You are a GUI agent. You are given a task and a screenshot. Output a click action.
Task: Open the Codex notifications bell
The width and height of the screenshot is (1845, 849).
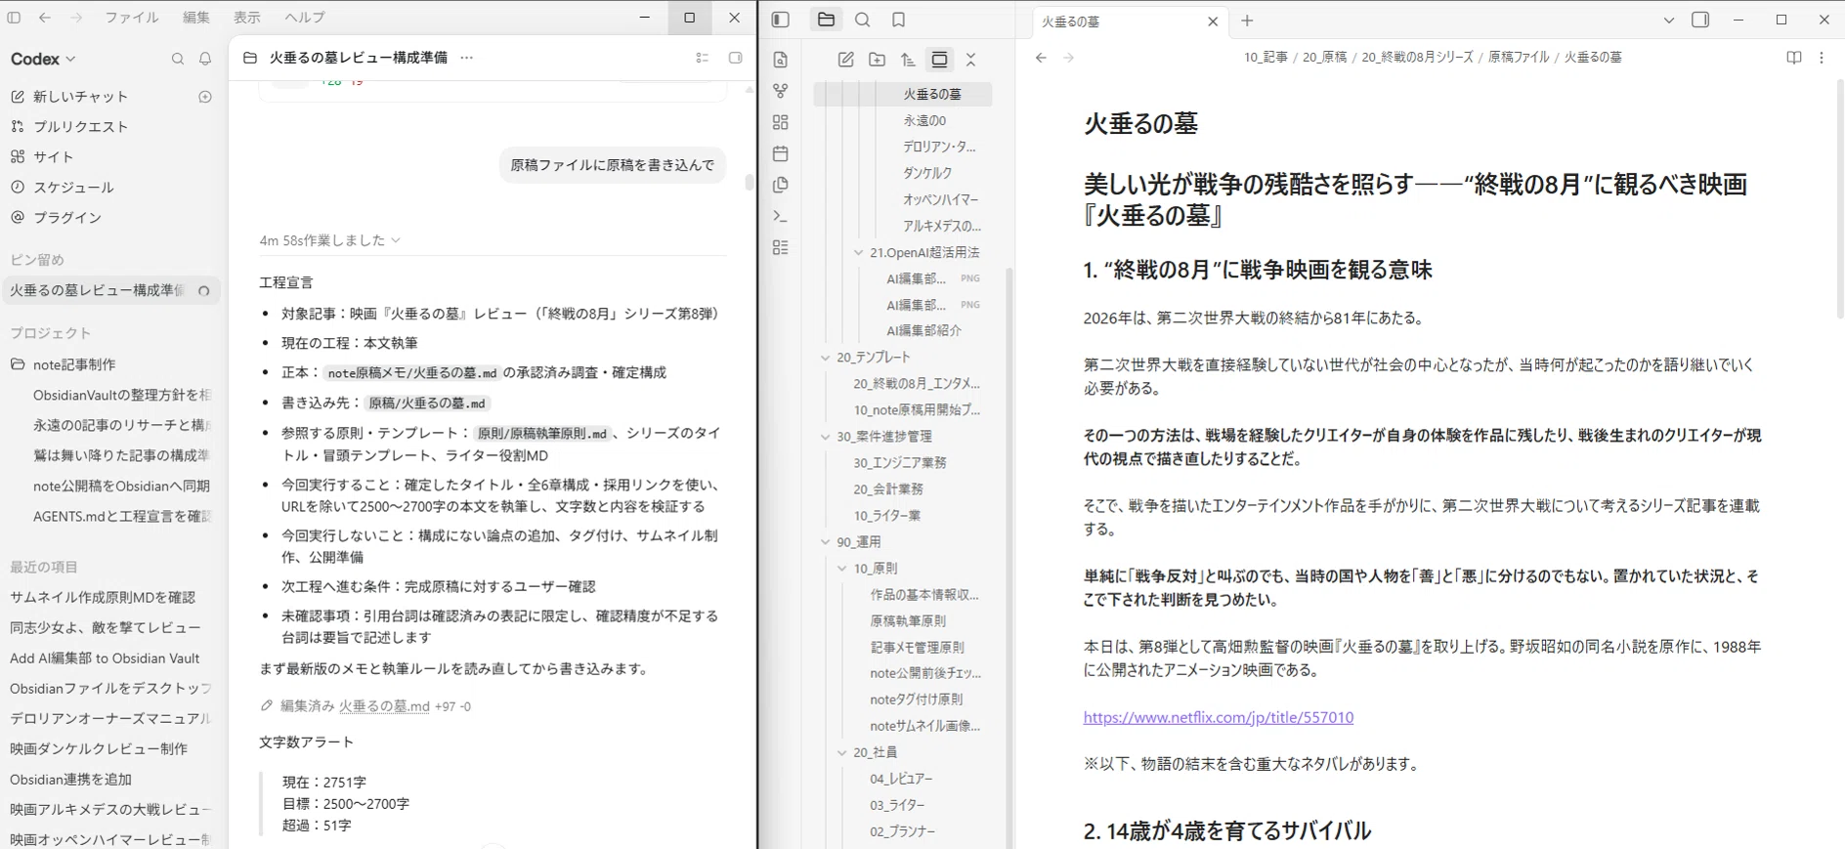pos(205,59)
